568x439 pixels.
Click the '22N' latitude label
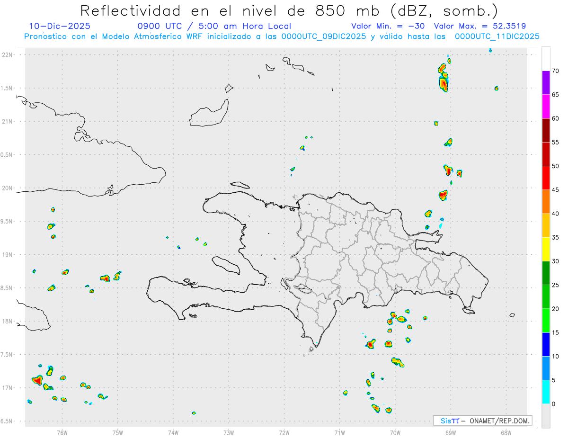[x=7, y=55]
